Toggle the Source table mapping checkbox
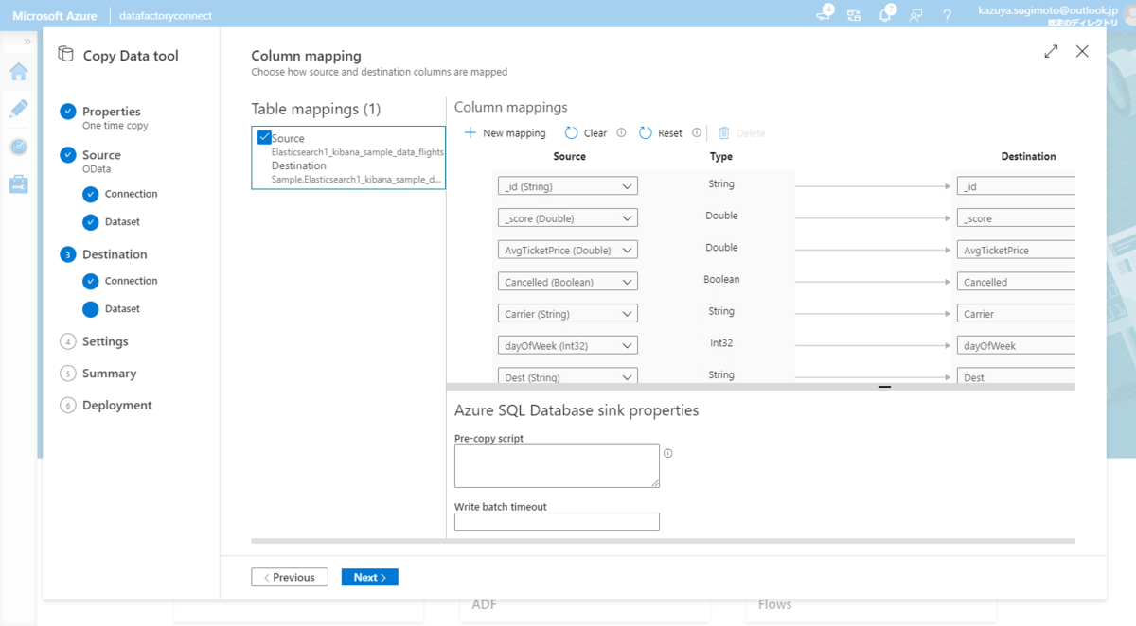This screenshot has width=1136, height=626. [264, 138]
